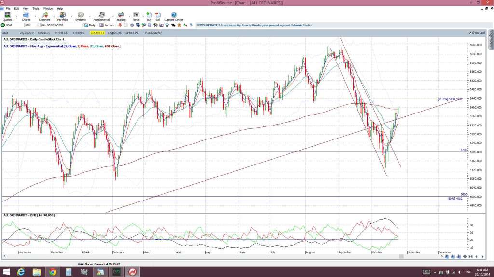Open the Fundamental data tool
The height and width of the screenshot is (277, 494).
tap(101, 16)
